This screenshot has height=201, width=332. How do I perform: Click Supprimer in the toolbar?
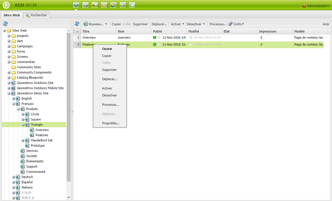(x=140, y=24)
